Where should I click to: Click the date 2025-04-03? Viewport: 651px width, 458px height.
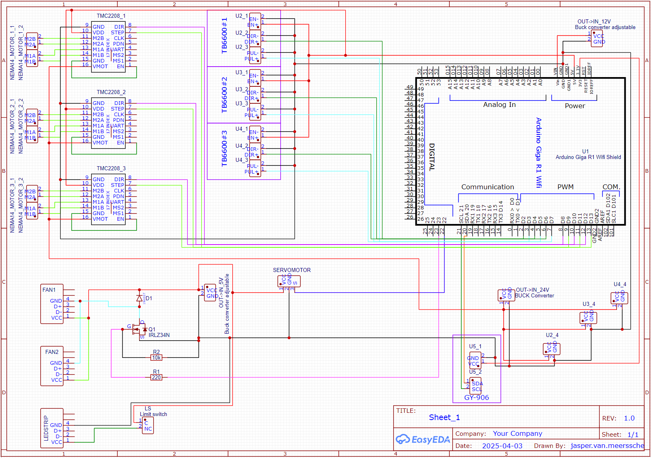(x=502, y=446)
